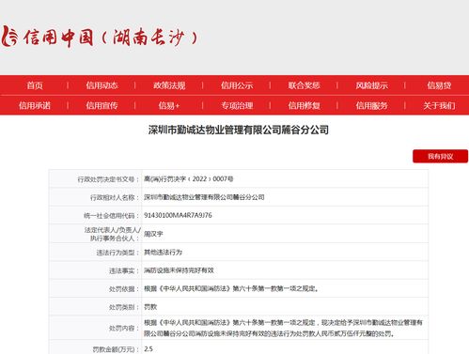Go to 专项治理 section

237,105
